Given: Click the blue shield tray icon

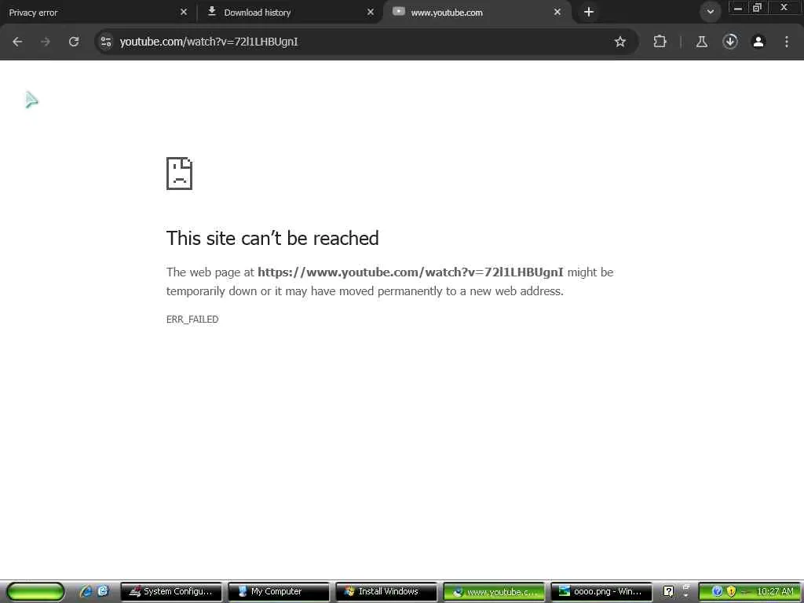Looking at the screenshot, I should coord(718,592).
